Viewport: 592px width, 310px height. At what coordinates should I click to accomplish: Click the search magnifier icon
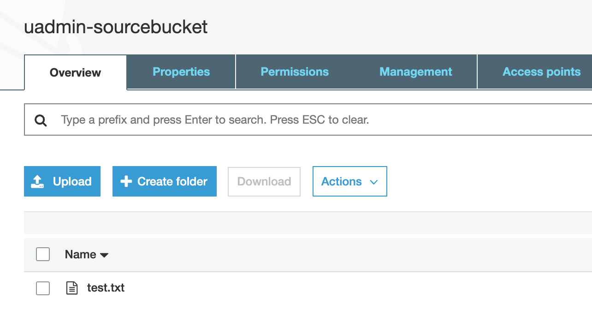coord(41,119)
